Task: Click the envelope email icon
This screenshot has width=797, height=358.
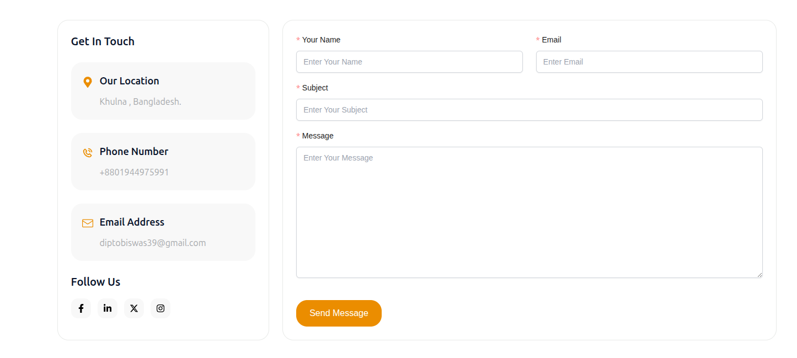Action: 88,223
